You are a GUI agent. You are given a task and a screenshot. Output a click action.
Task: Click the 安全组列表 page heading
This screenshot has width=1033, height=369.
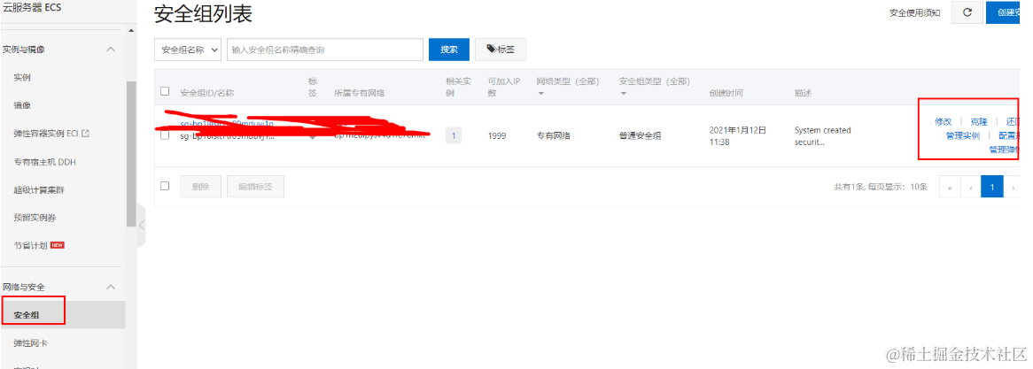(203, 14)
